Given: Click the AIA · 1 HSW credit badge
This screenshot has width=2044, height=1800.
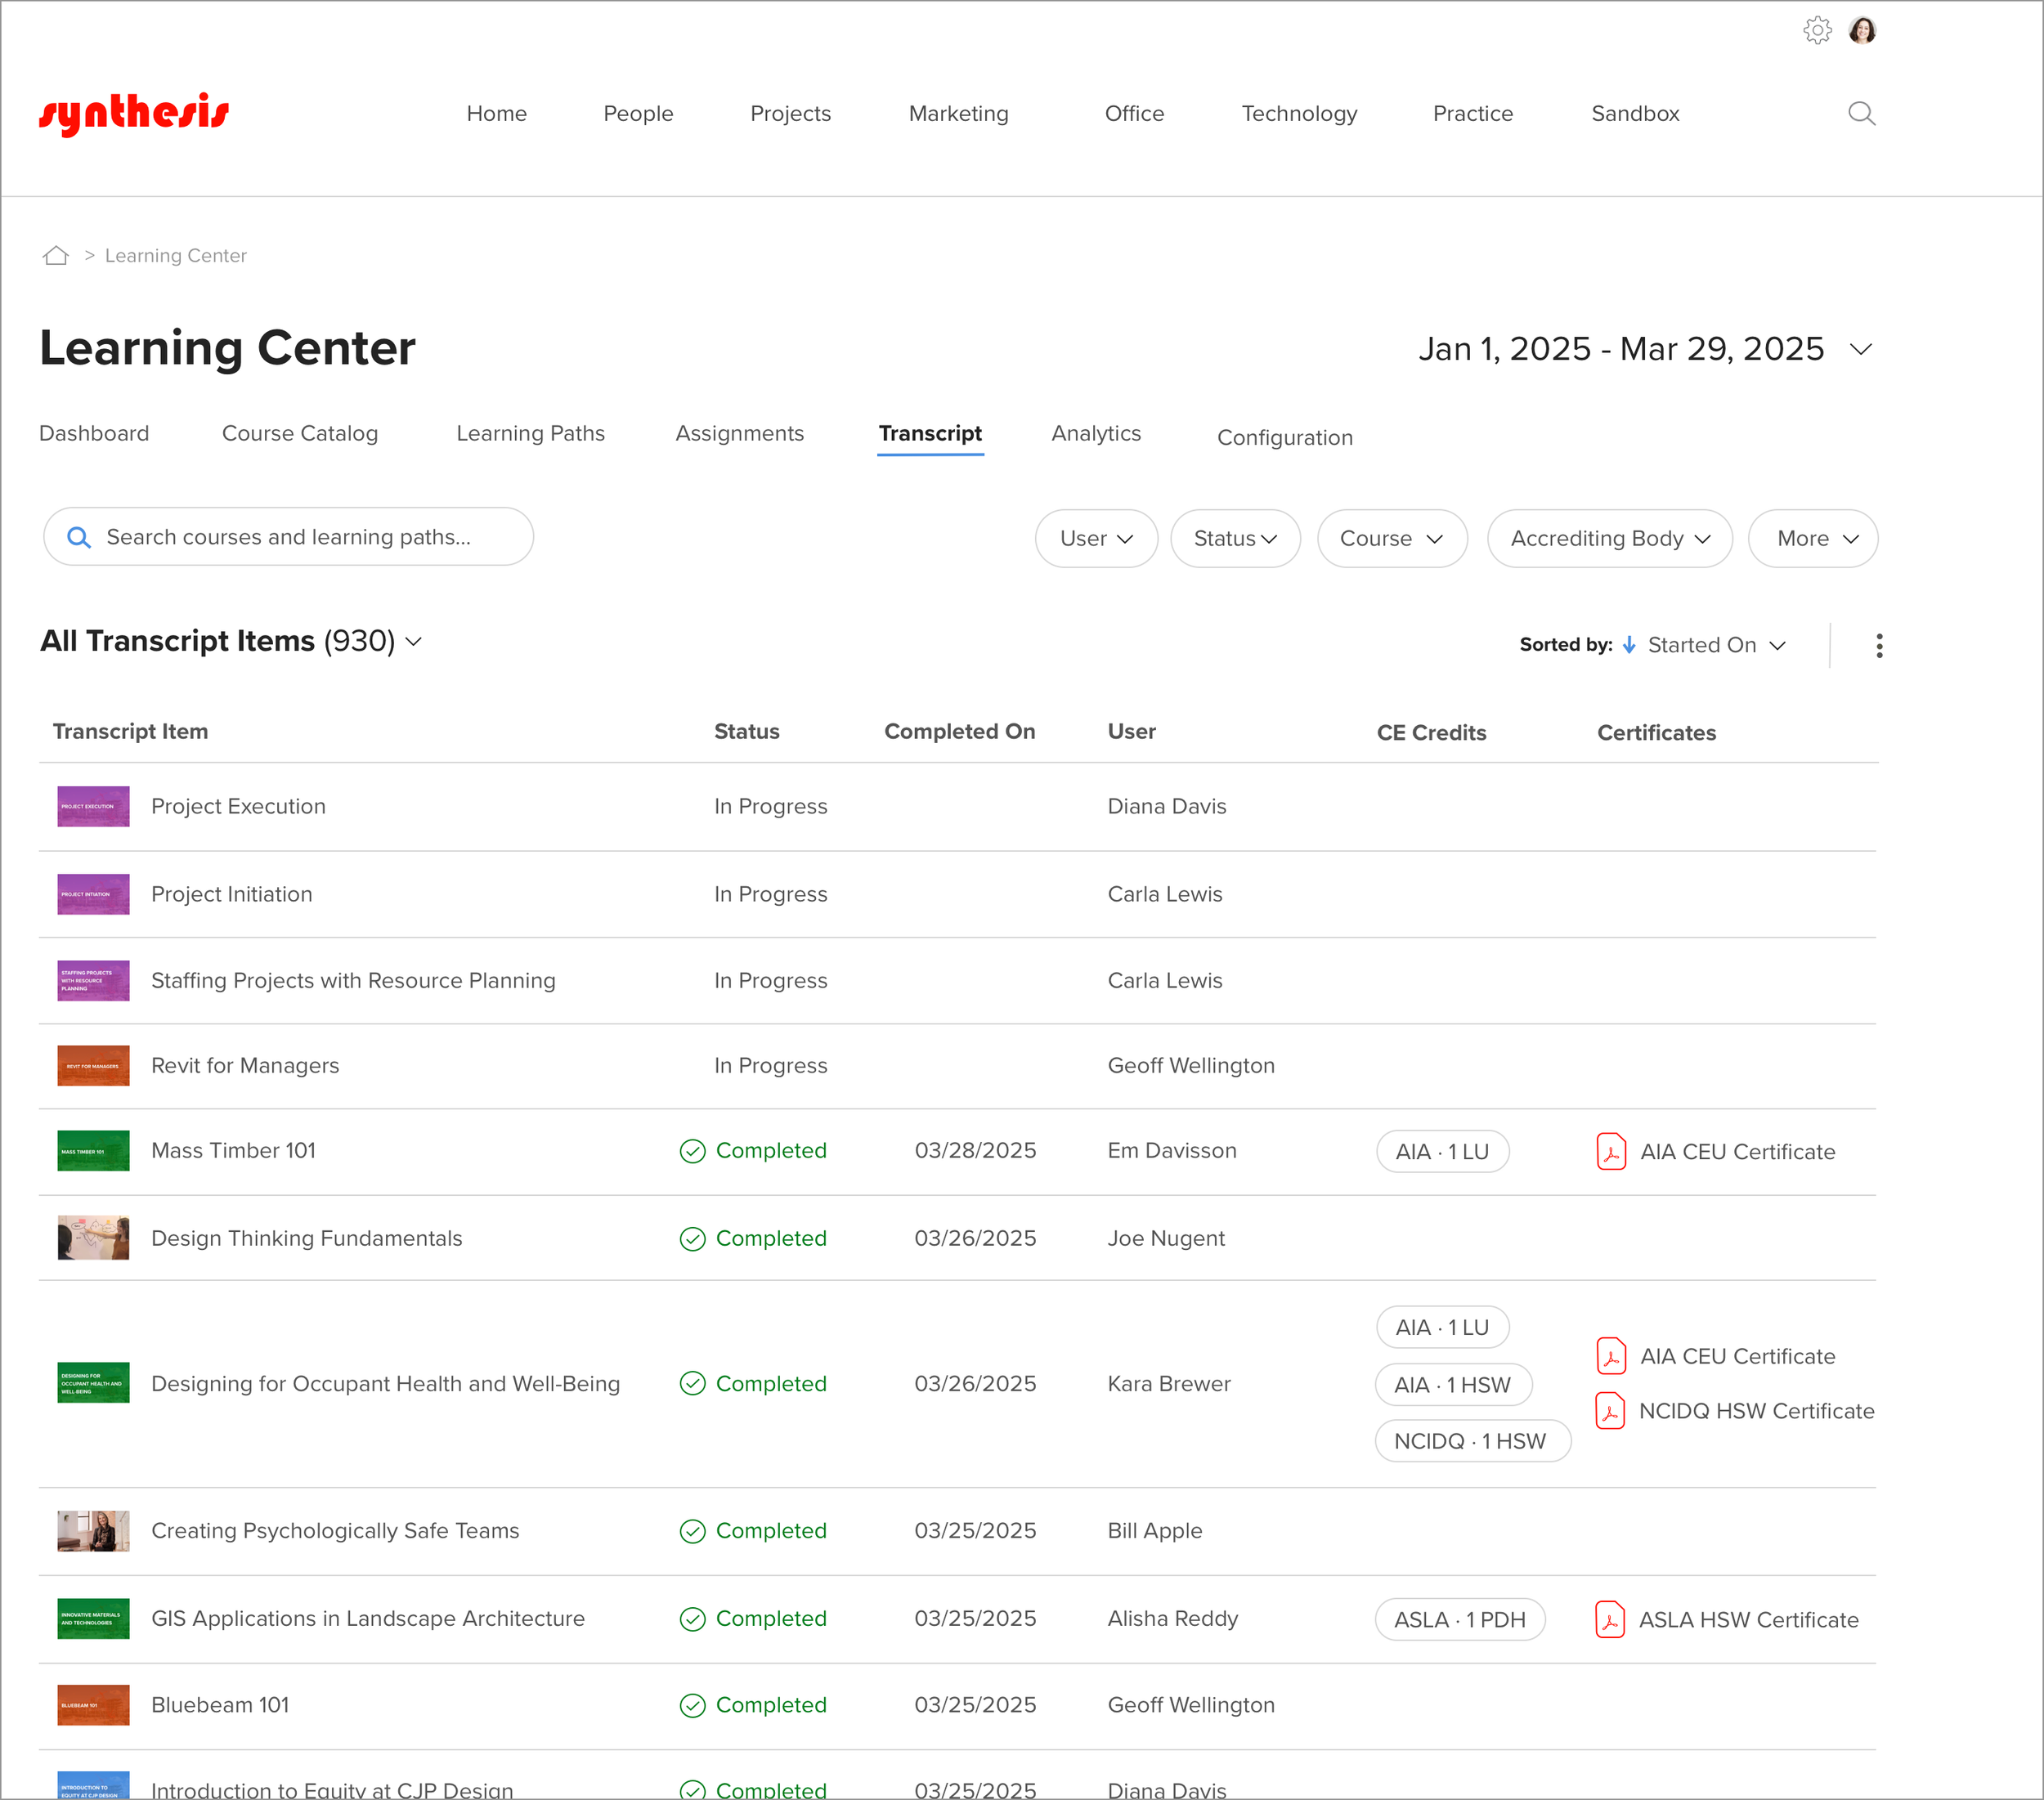Looking at the screenshot, I should pos(1452,1384).
